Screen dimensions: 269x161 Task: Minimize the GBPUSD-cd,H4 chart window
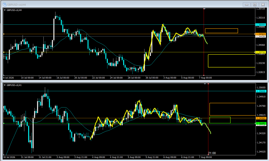click(x=247, y=5)
